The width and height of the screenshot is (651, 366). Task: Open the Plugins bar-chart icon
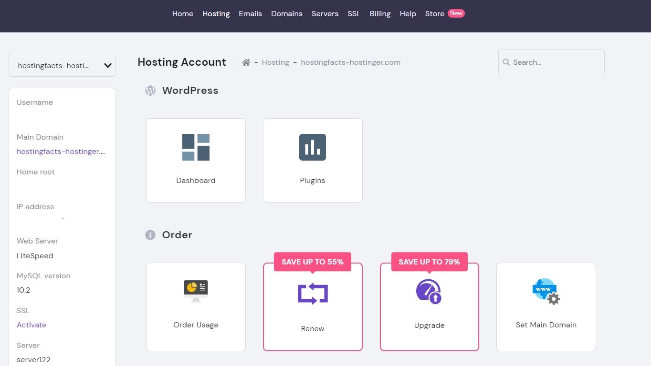click(x=313, y=147)
